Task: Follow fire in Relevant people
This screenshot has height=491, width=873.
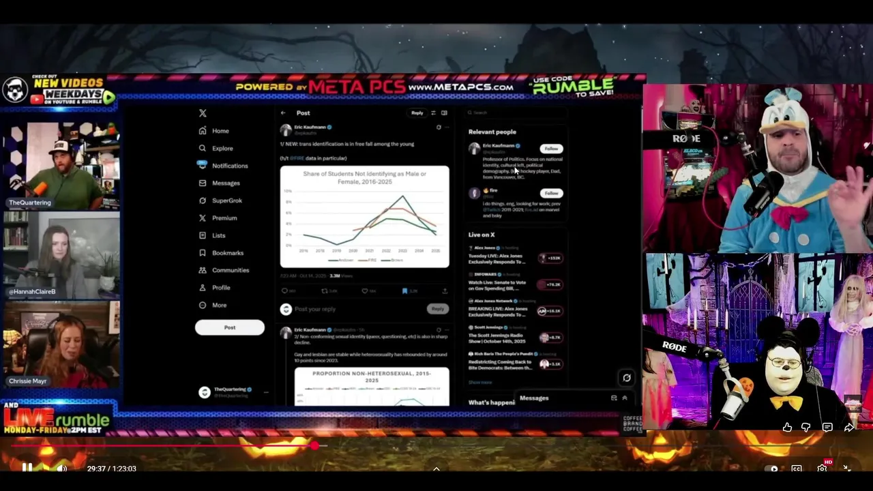Action: (551, 193)
